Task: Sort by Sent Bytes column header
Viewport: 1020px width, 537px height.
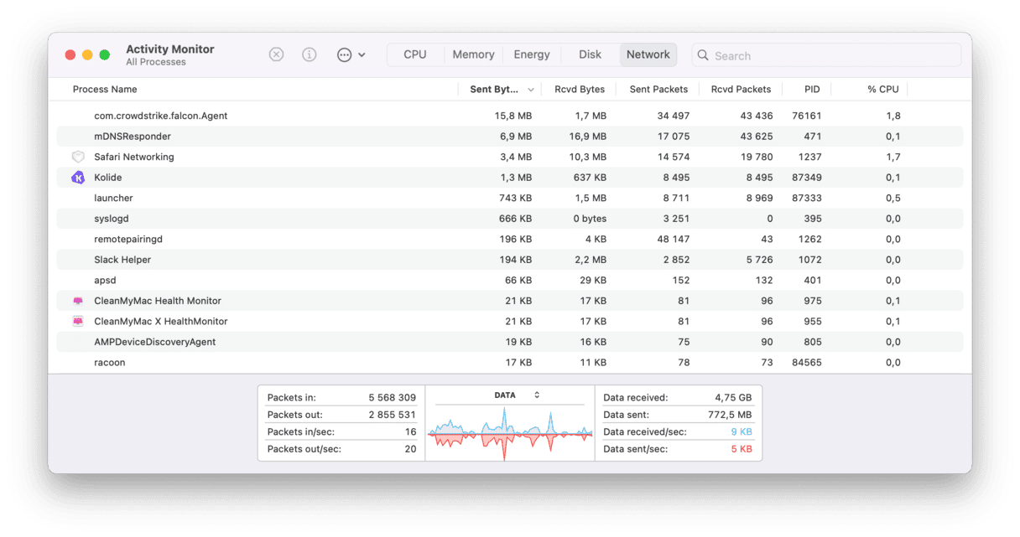Action: pos(502,89)
